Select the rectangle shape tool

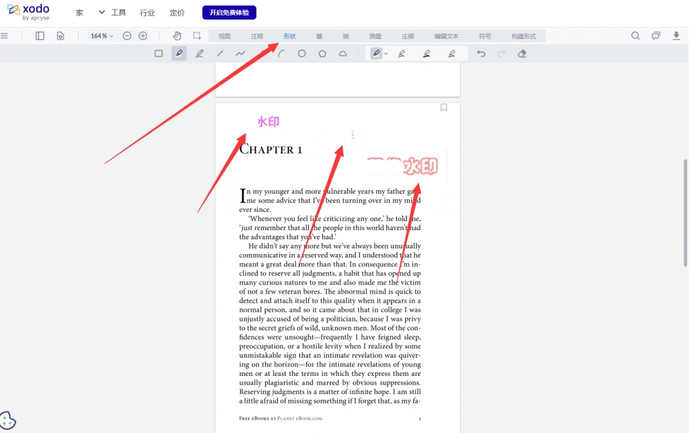[159, 54]
